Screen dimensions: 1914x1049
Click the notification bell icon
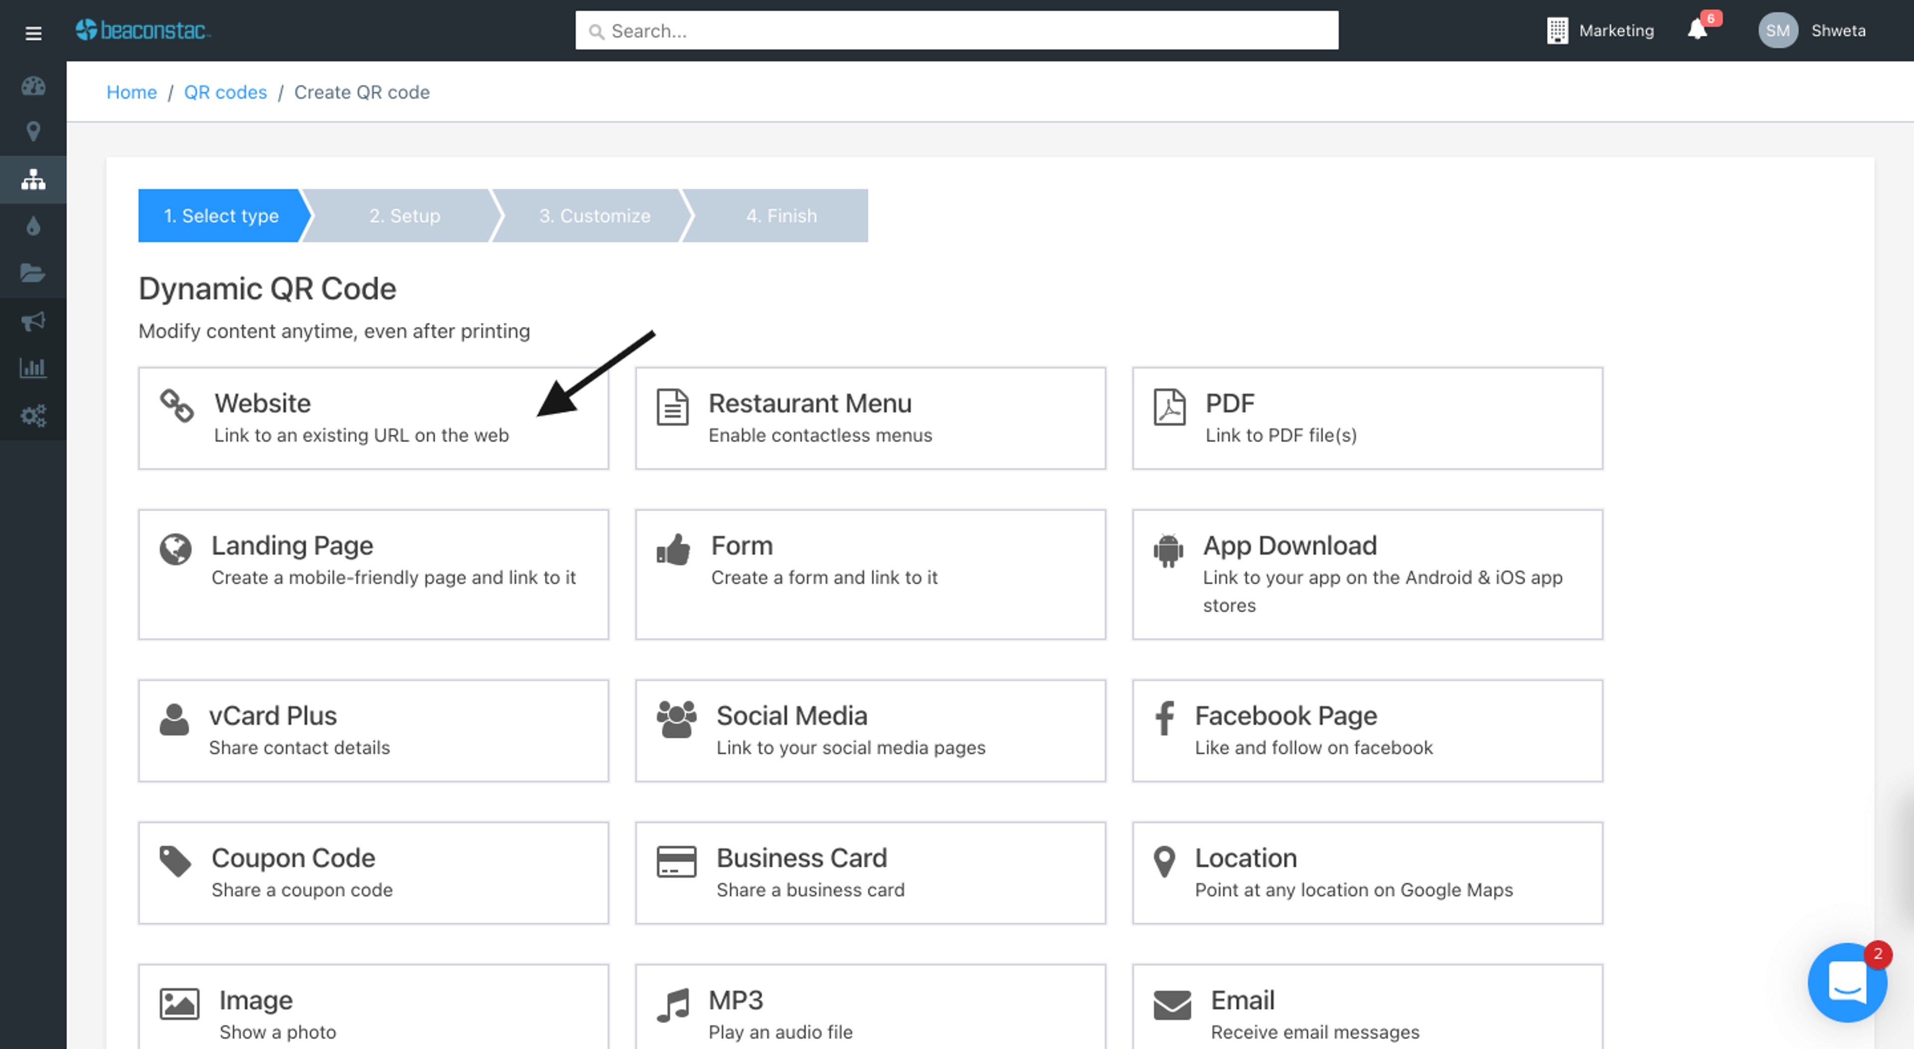[1697, 30]
